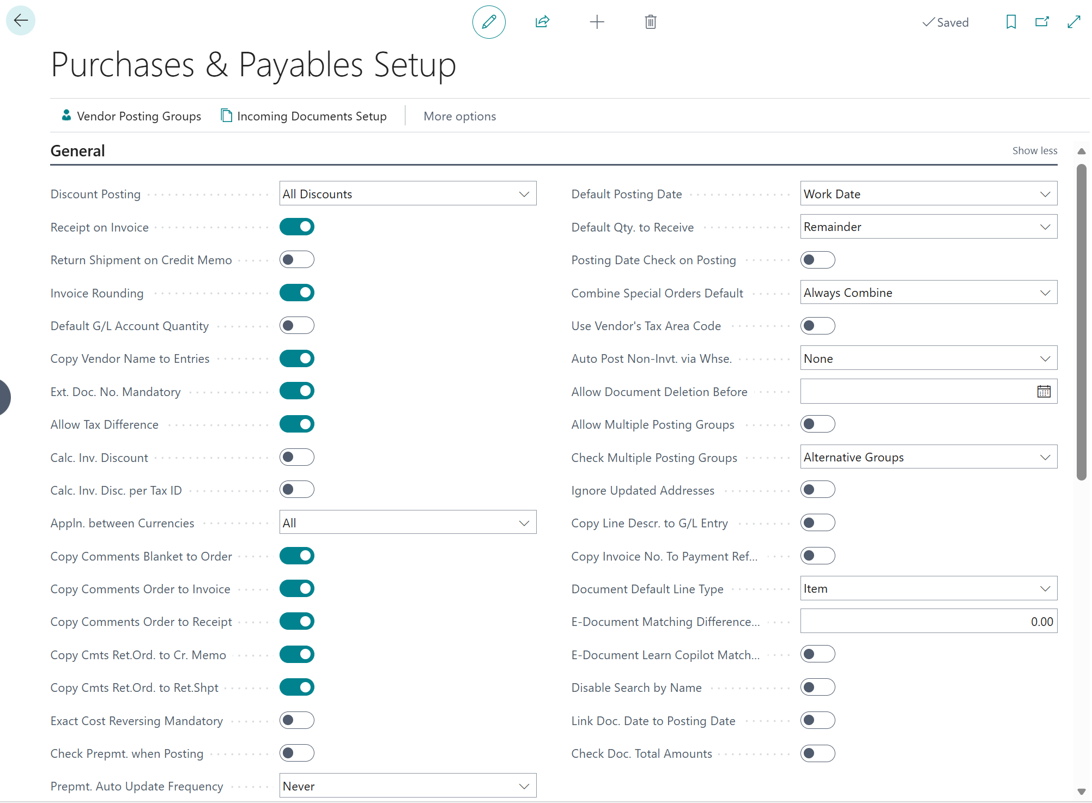Enable Copy Invoice No. To Payment Ref
Viewport: 1092px width, 803px height.
(x=818, y=556)
